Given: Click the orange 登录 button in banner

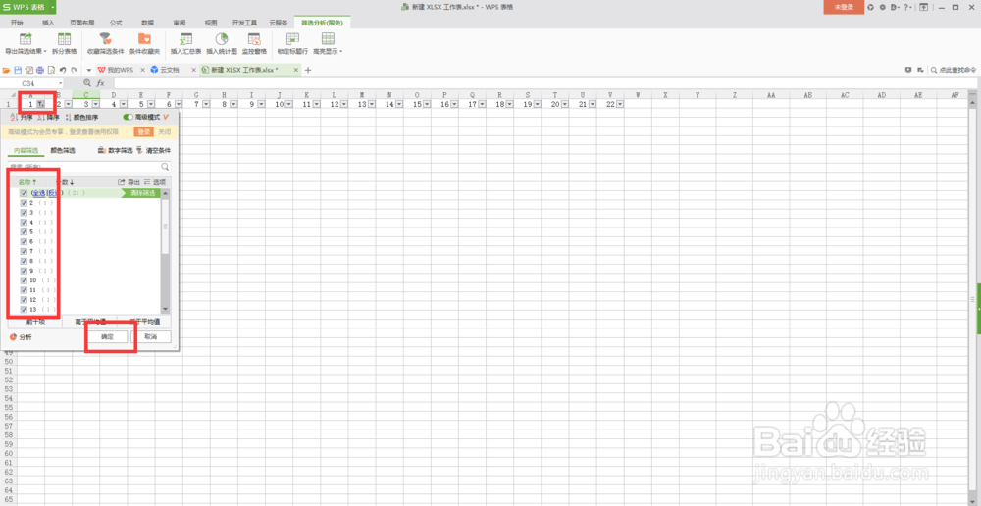Looking at the screenshot, I should (x=144, y=132).
